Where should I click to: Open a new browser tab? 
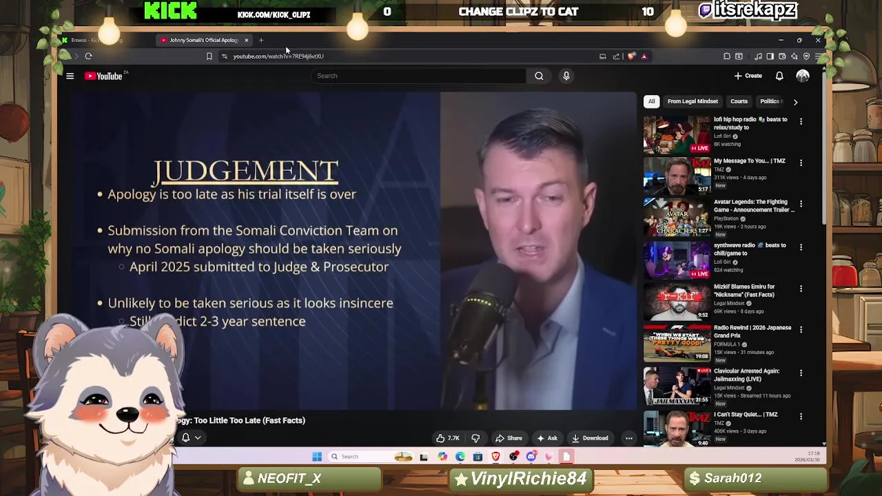[261, 40]
